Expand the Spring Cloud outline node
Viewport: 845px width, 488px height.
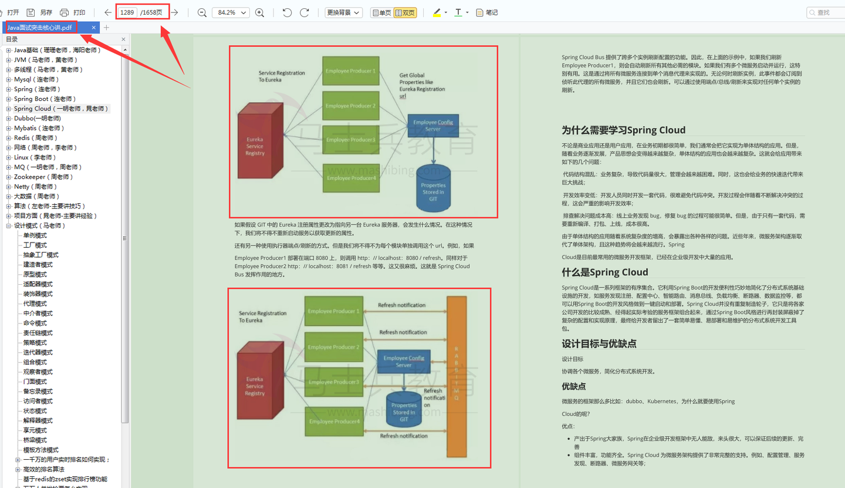pyautogui.click(x=9, y=109)
